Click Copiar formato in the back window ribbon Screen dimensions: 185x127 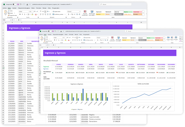point(12,16)
